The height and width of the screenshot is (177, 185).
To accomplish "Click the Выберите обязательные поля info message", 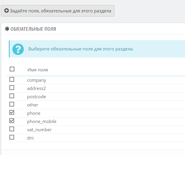I will (x=81, y=49).
